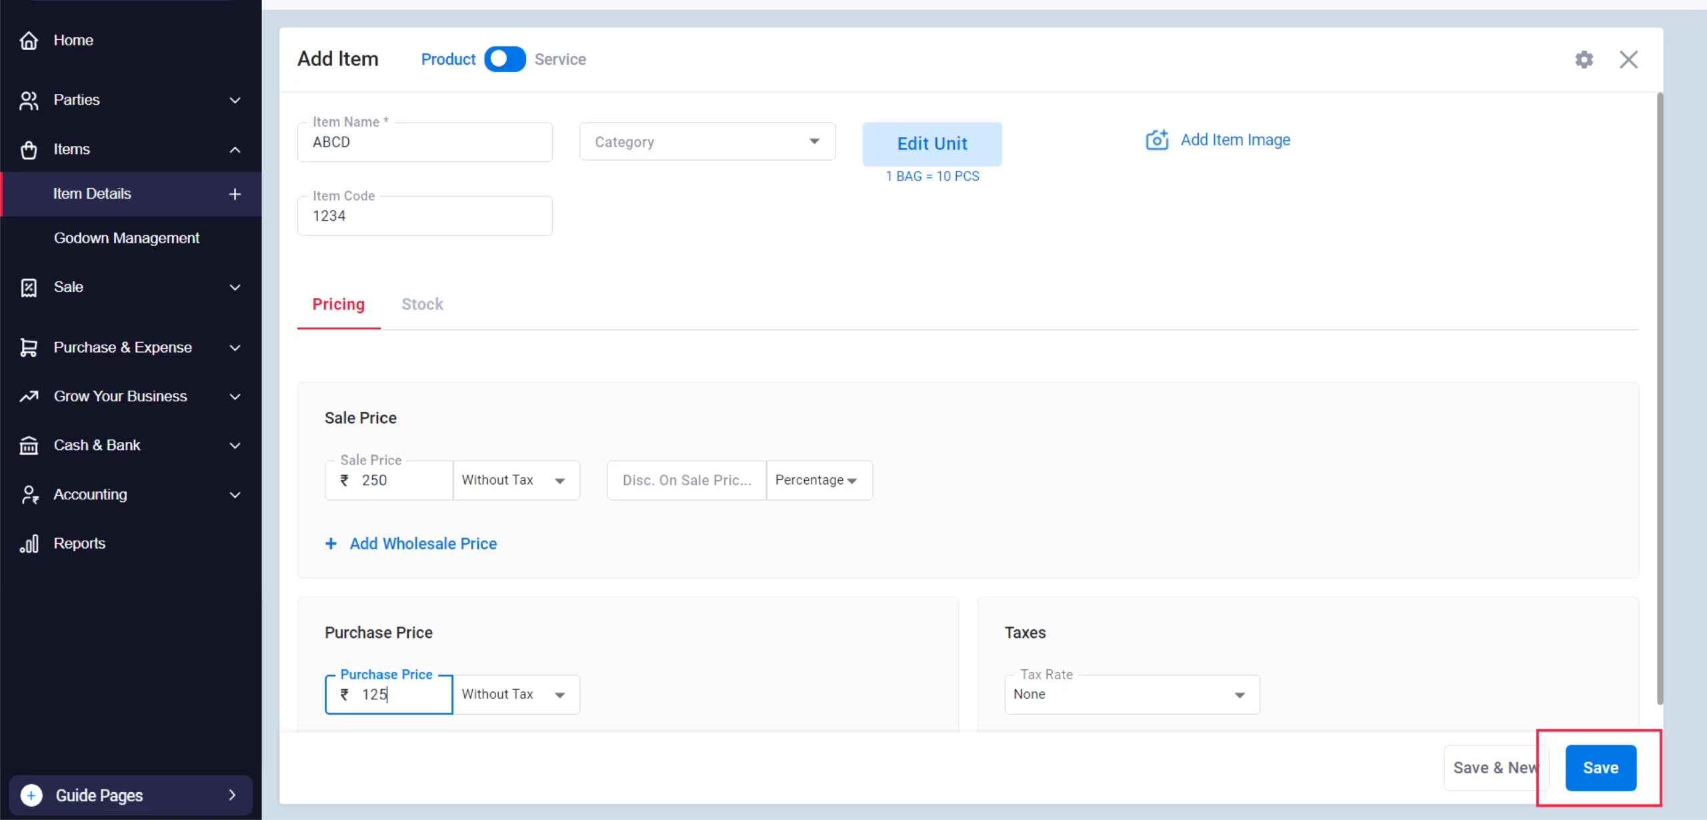Open item settings gear icon
Screen dimensions: 1707x820
point(1584,59)
